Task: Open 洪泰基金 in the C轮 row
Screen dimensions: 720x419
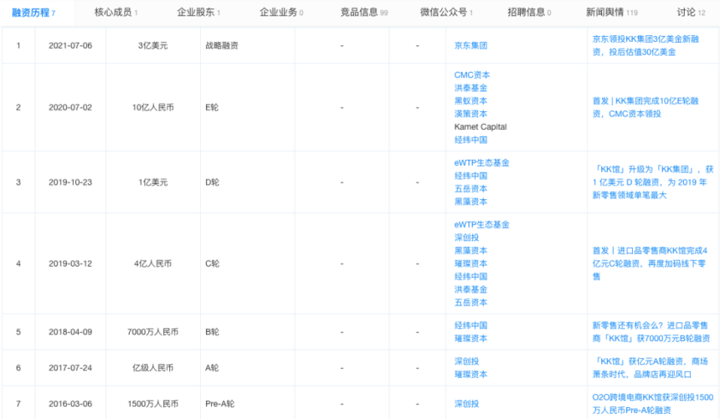Action: [x=470, y=289]
